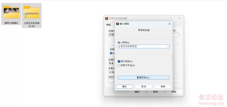Image resolution: width=227 pixels, height=107 pixels.
Task: Close the 压缩文件名和参数 window
Action: pos(179,18)
